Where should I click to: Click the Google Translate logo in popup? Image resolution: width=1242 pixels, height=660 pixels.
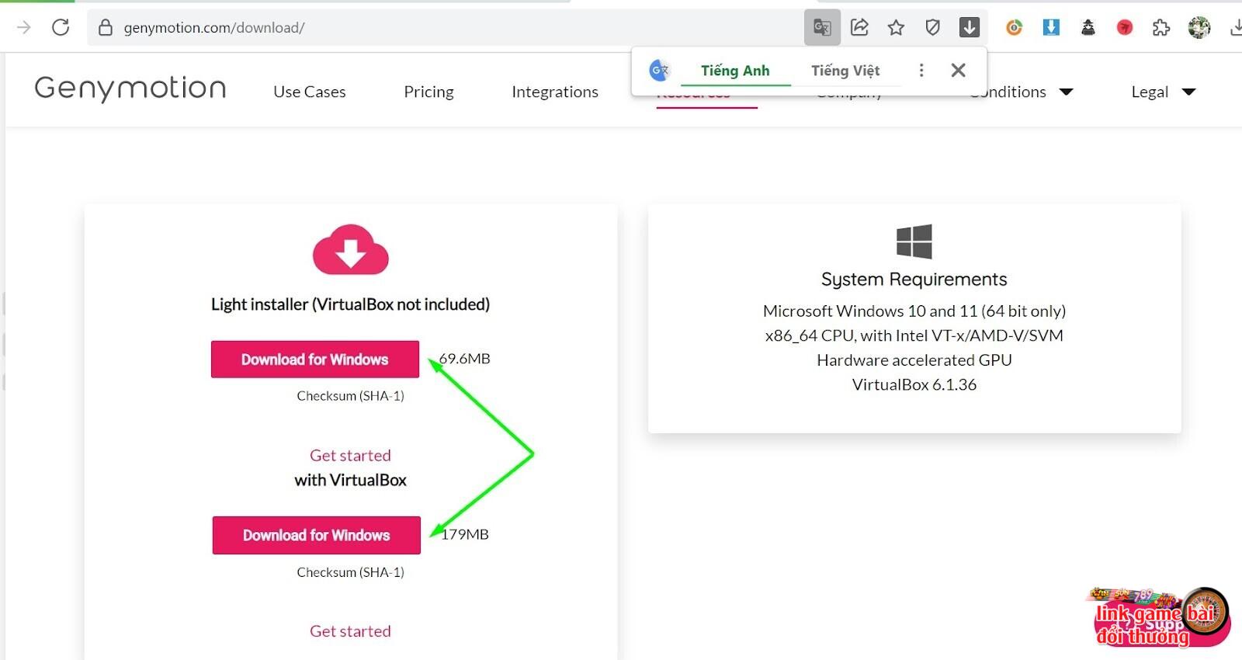(x=660, y=70)
